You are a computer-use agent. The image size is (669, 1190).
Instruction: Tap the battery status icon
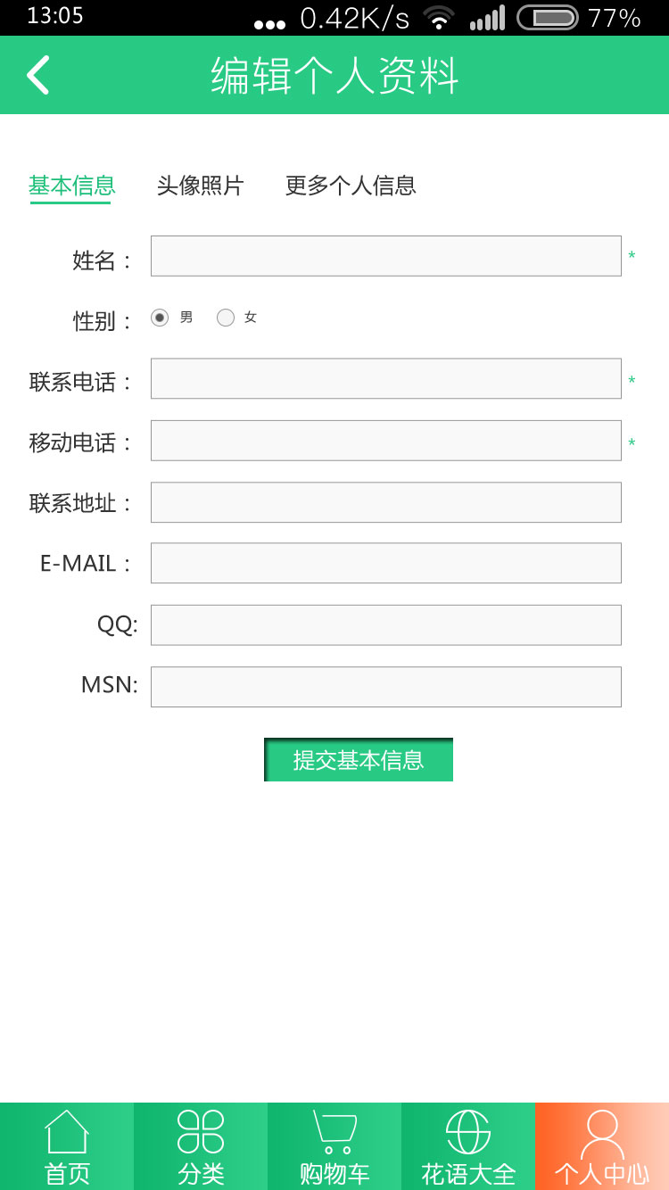point(547,18)
